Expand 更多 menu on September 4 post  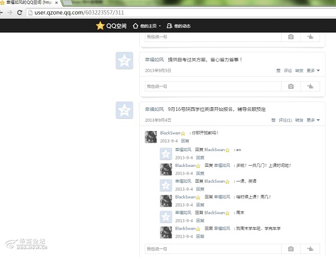click(313, 120)
